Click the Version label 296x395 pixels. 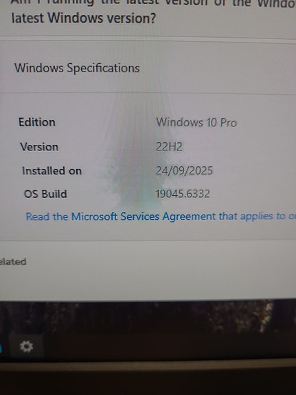pos(39,147)
